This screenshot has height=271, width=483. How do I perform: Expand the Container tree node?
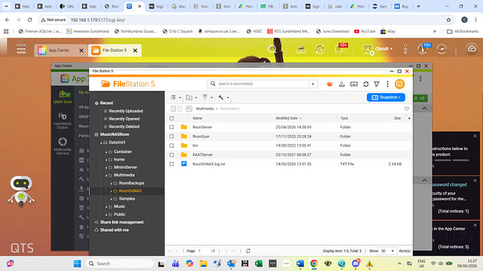tap(106, 152)
